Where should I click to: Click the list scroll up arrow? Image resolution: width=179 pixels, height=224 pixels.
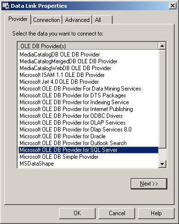coord(162,46)
